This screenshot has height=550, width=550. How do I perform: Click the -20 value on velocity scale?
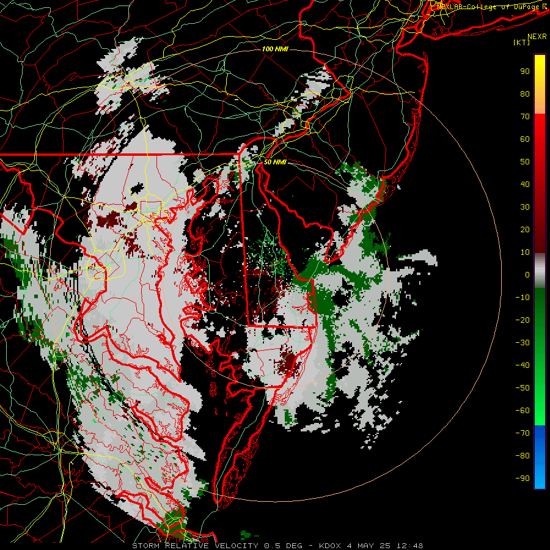[x=522, y=320]
